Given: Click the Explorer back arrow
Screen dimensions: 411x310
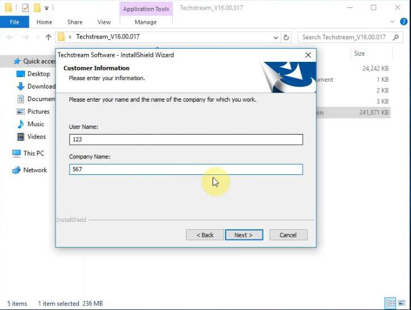Looking at the screenshot, I should [10, 37].
